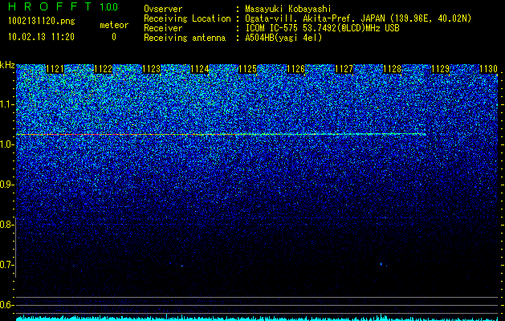Click the 'Receiving Location' label
This screenshot has height=321, width=505.
187,18
